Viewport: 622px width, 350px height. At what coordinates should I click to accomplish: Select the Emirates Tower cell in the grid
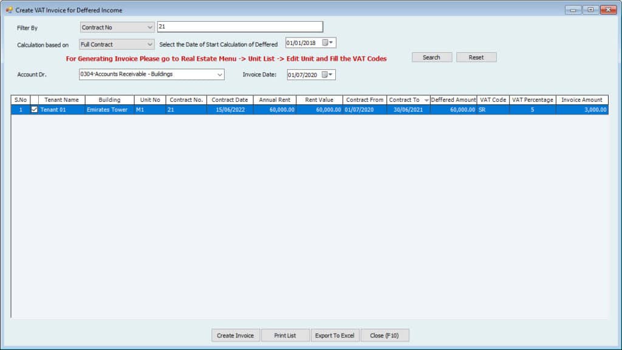(108, 110)
